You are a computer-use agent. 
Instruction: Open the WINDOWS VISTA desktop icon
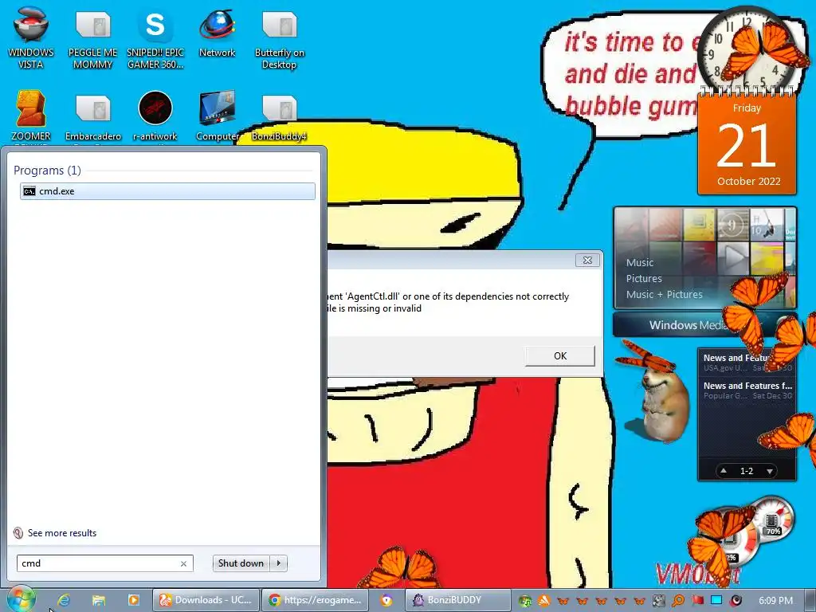[x=31, y=37]
